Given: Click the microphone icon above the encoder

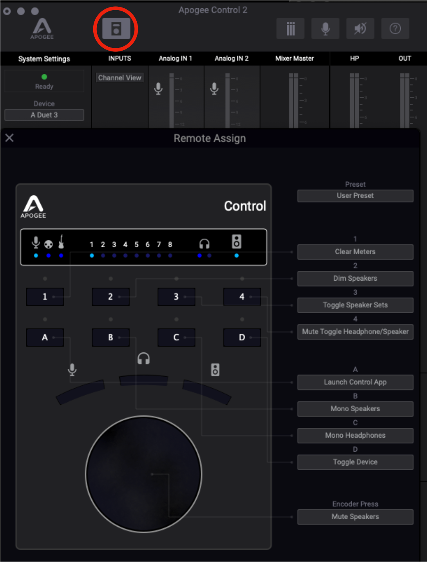Looking at the screenshot, I should point(72,370).
